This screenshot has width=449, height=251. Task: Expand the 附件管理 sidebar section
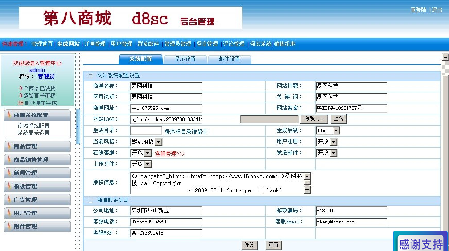click(37, 226)
